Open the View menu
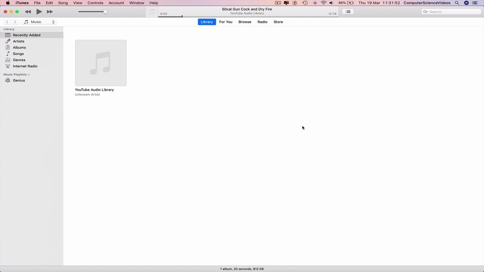 click(x=78, y=3)
